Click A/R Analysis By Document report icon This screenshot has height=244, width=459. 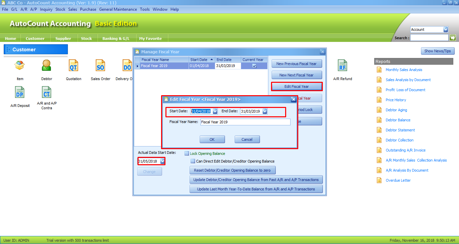pyautogui.click(x=379, y=170)
